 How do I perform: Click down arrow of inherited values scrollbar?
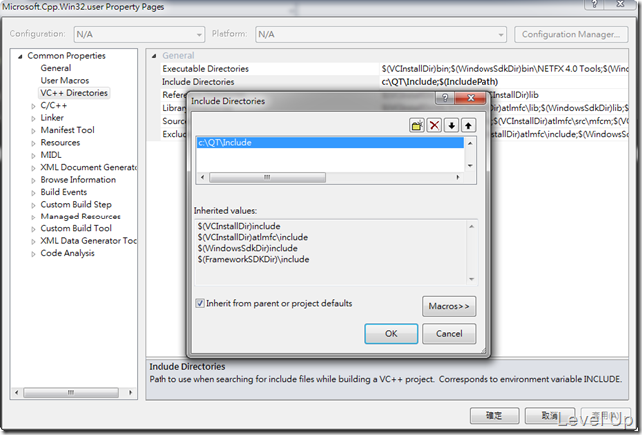click(x=471, y=279)
